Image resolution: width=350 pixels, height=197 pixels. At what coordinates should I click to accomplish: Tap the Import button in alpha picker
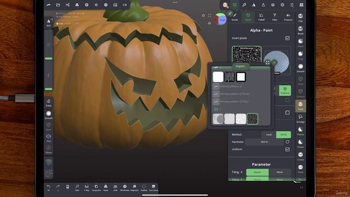click(x=241, y=66)
